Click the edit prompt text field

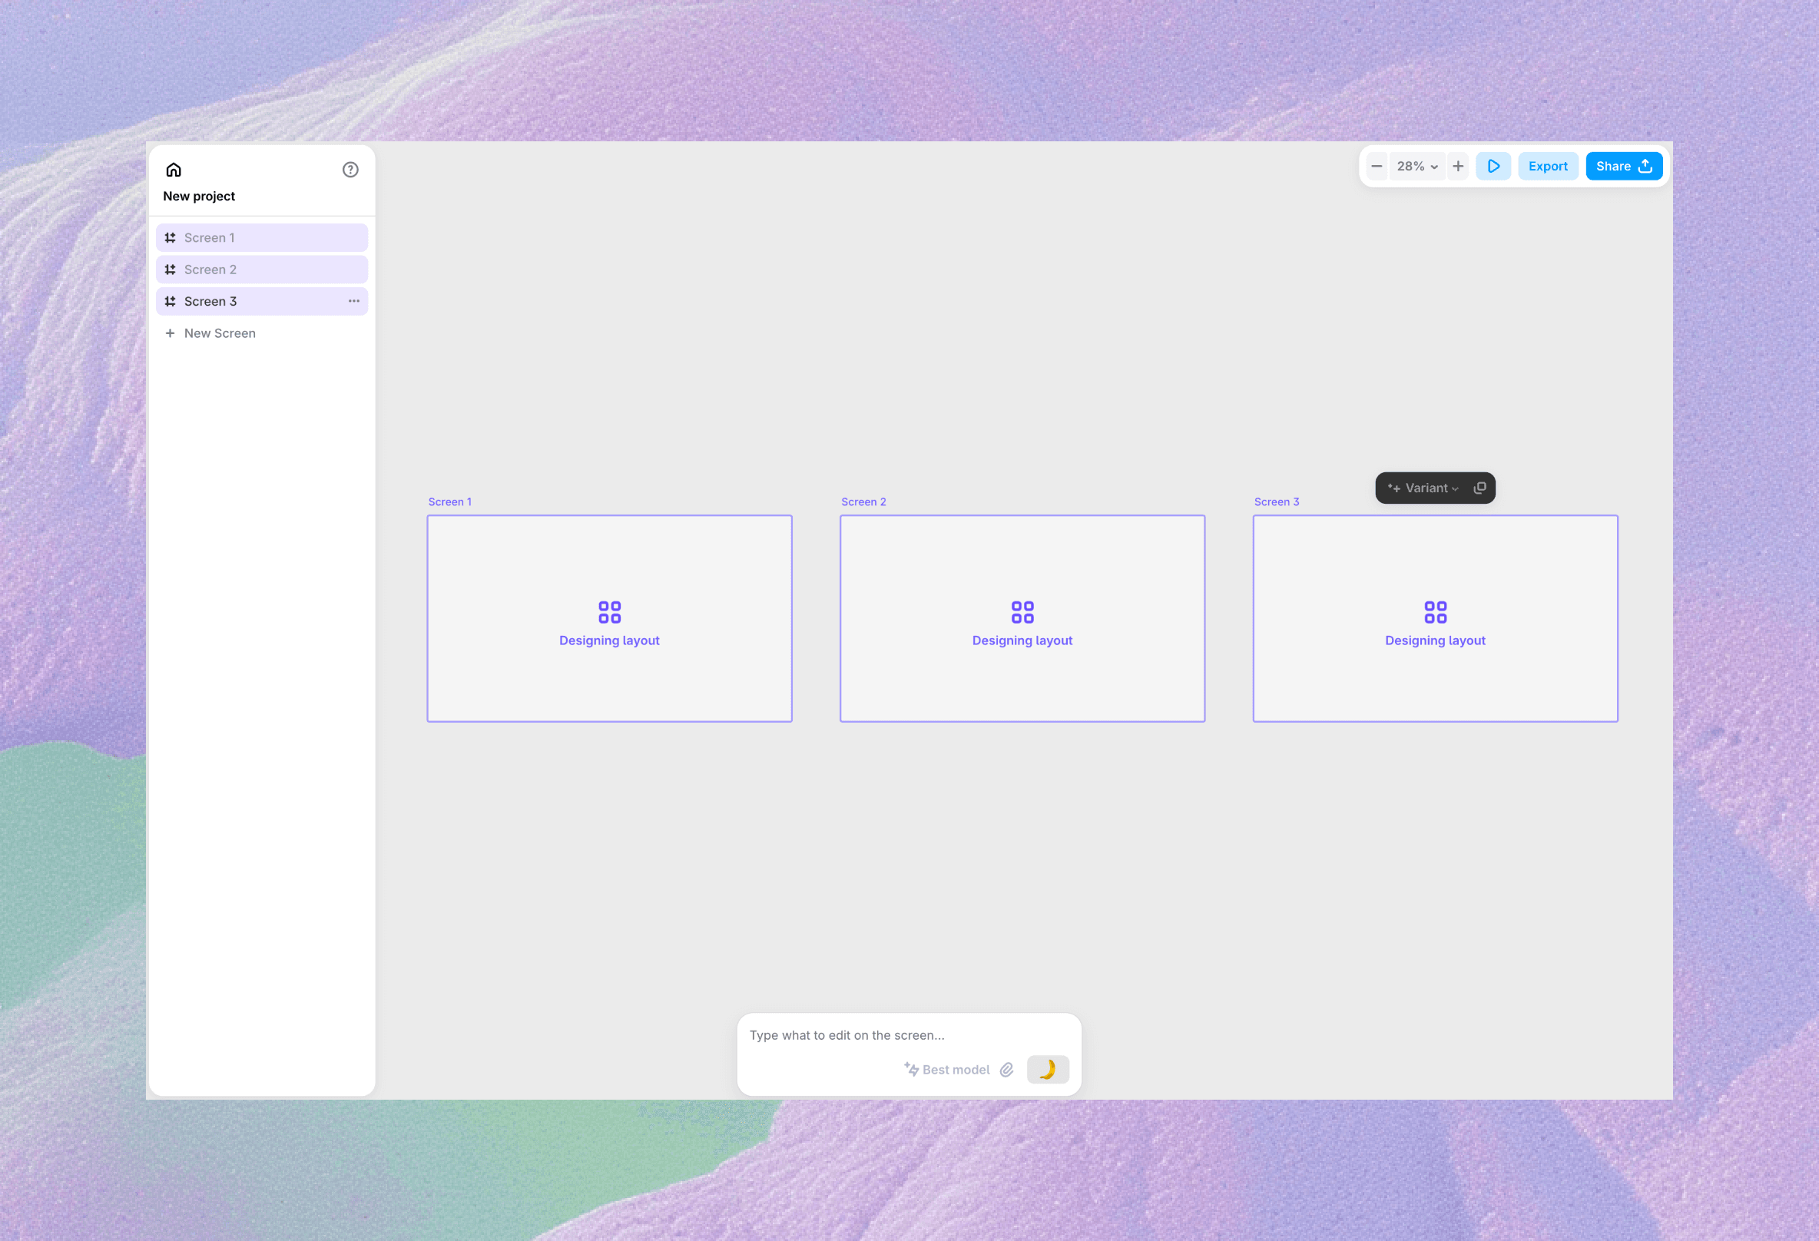pos(908,1035)
